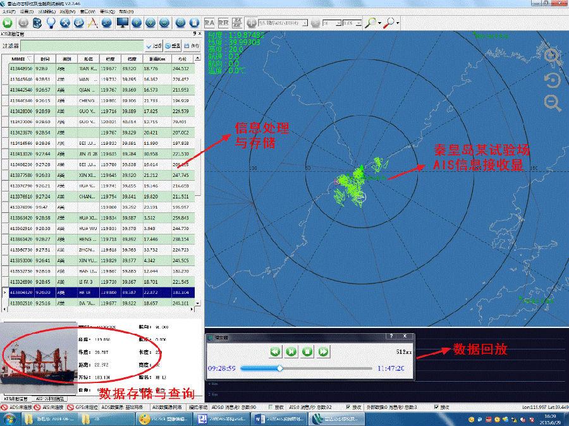Select the RR toolbar icon

pyautogui.click(x=223, y=23)
